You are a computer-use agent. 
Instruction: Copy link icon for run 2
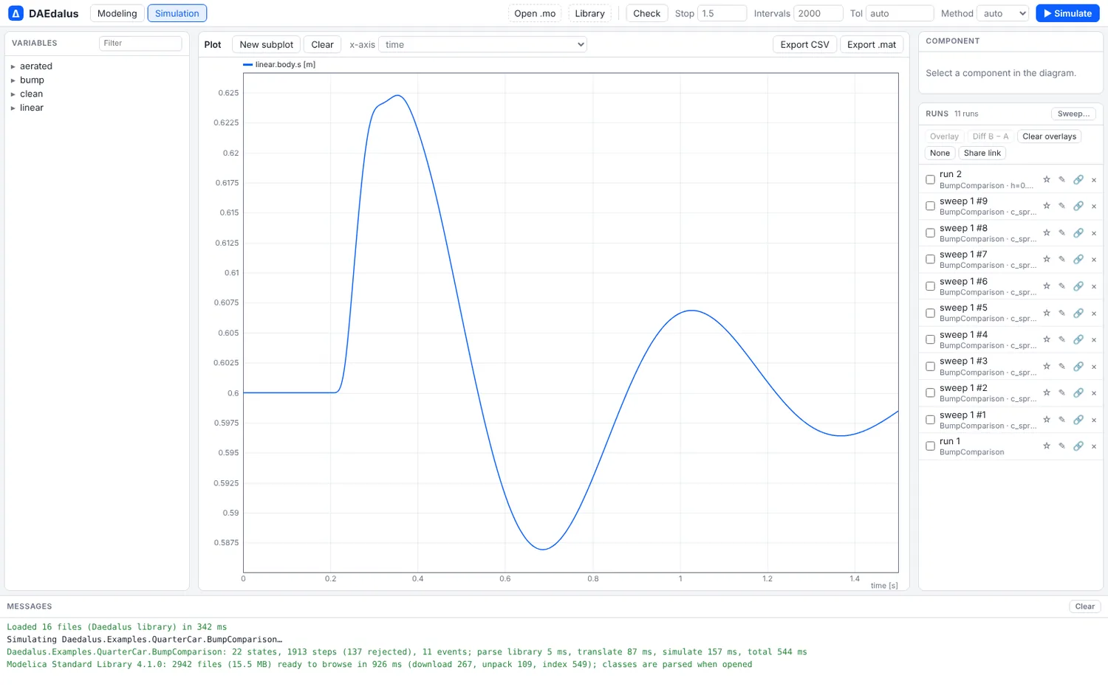pyautogui.click(x=1078, y=179)
